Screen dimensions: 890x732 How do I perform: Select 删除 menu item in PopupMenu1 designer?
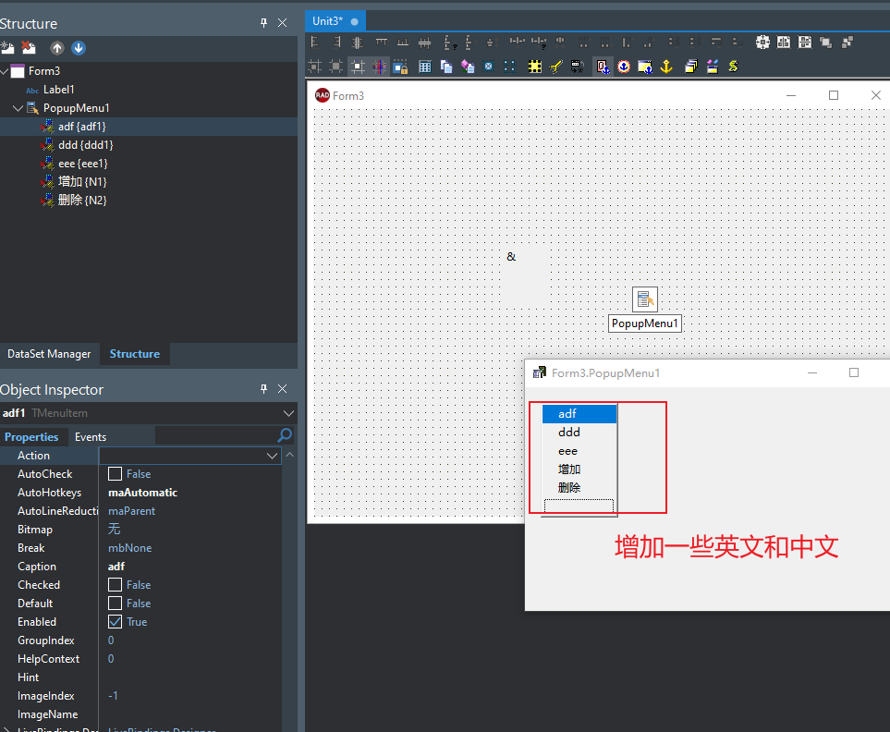pyautogui.click(x=579, y=487)
